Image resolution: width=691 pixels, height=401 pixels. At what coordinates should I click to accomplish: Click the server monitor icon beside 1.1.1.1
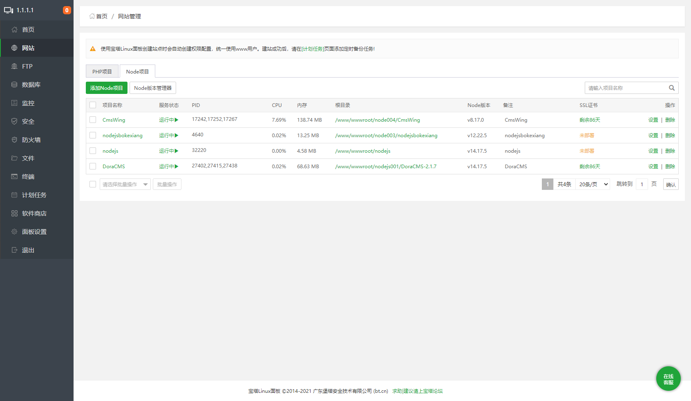point(9,10)
